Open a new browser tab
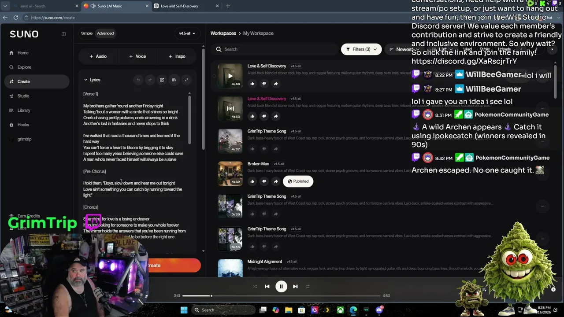Image resolution: width=564 pixels, height=317 pixels. (228, 6)
